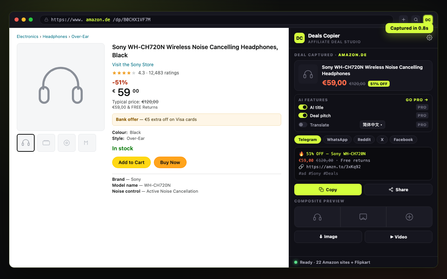This screenshot has width=447, height=279.
Task: Click the Captured in 0.8s notification
Action: point(409,28)
